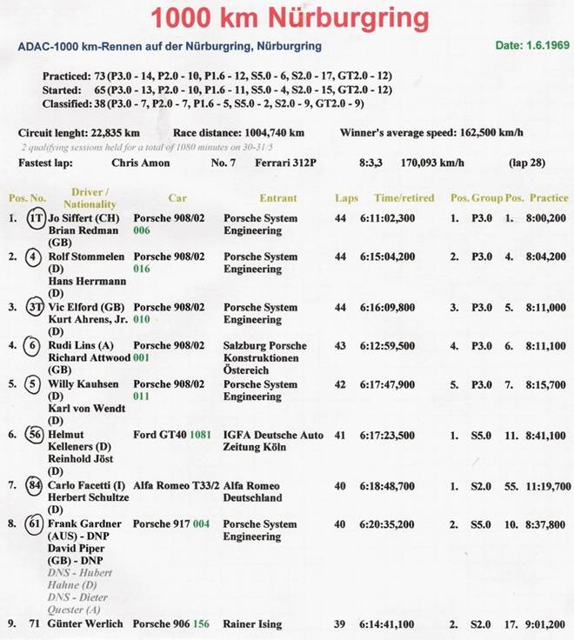Screen dimensions: 574x640
Task: Click driver name "Jo Siffert (CH)"
Action: point(83,218)
